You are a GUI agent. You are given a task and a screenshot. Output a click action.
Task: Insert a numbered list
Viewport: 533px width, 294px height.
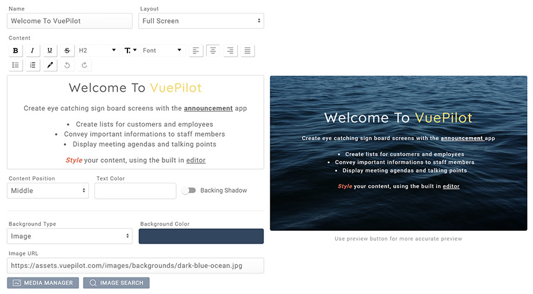(32, 65)
